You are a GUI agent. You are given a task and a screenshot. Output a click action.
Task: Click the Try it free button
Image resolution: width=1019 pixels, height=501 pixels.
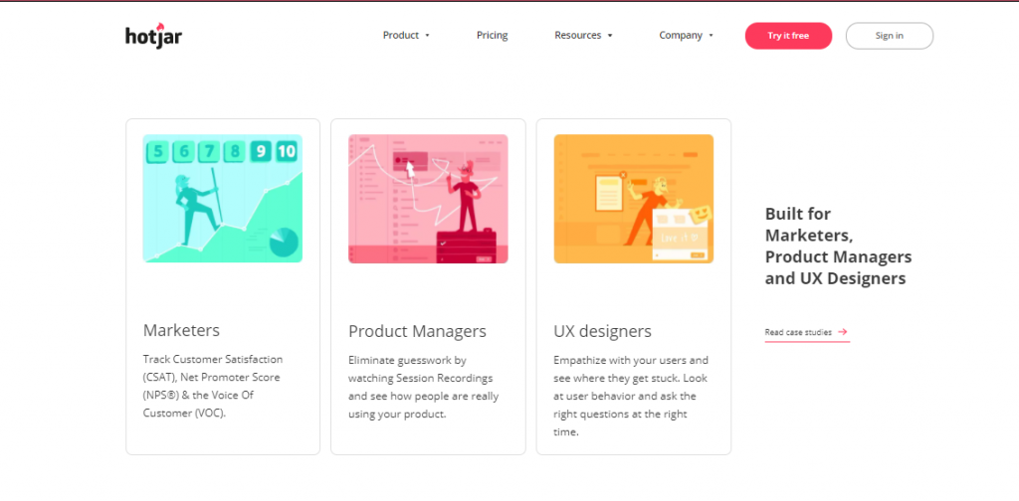[788, 36]
